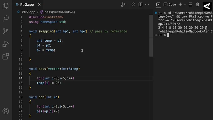
Task: Click 'p2 = temp;' on line 8
Action: coord(46,50)
